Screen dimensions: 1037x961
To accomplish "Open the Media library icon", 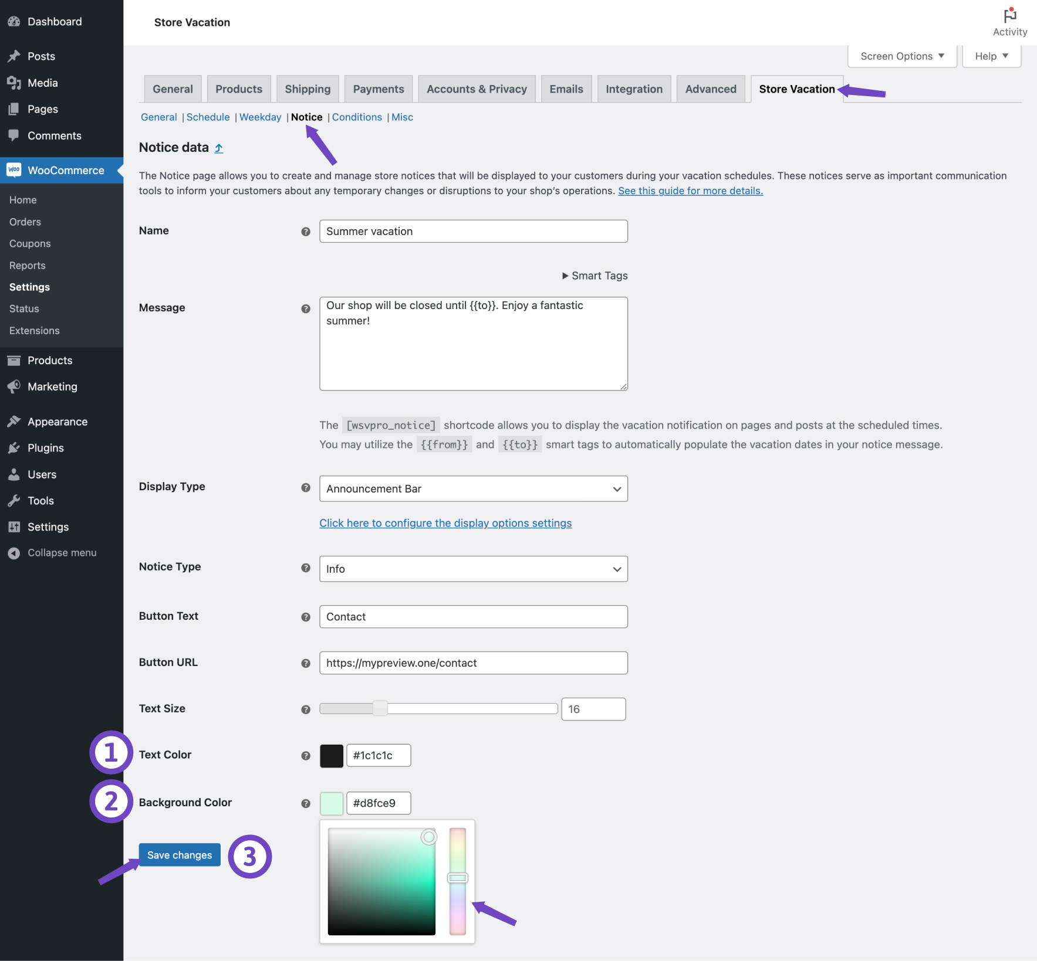I will 14,83.
